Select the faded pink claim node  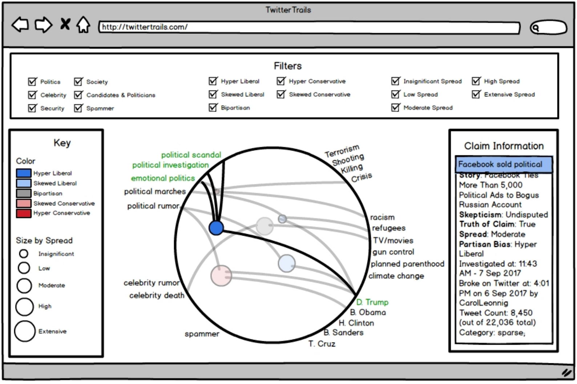[x=221, y=276]
